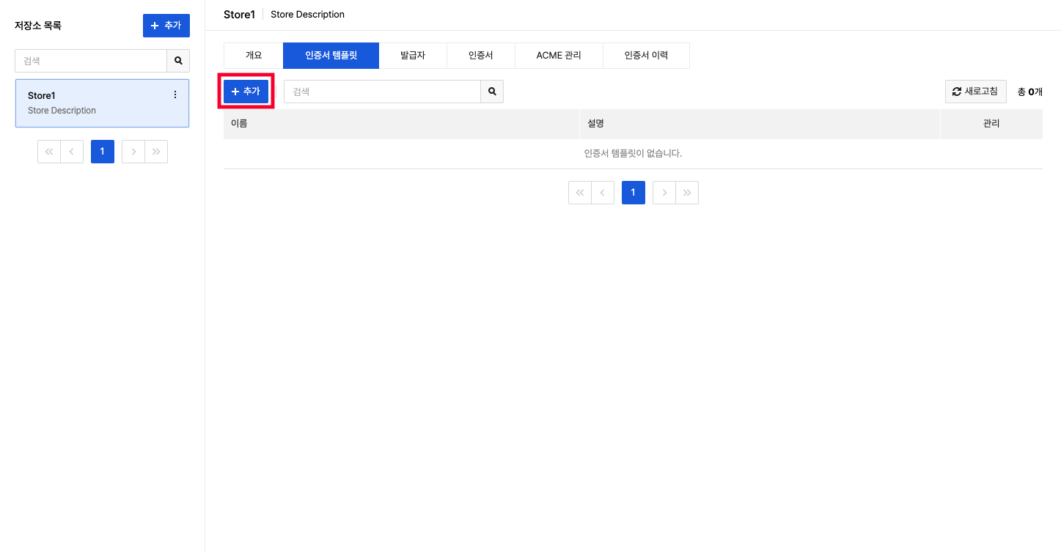
Task: Go to first page in sidebar pagination
Action: [x=49, y=152]
